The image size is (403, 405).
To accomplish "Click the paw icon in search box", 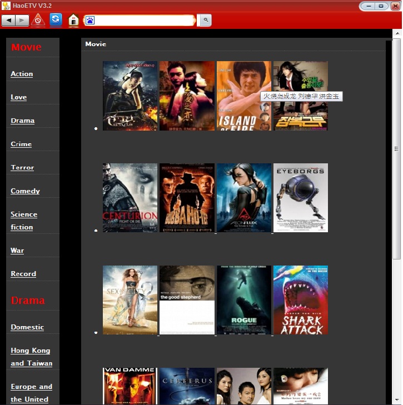I will (90, 21).
